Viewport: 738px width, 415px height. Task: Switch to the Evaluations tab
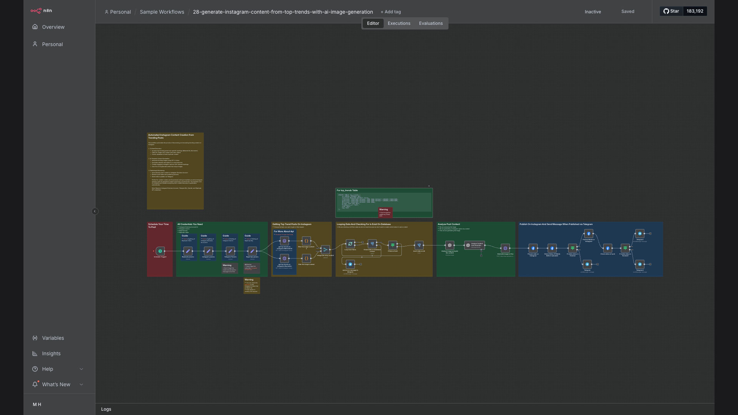(431, 23)
